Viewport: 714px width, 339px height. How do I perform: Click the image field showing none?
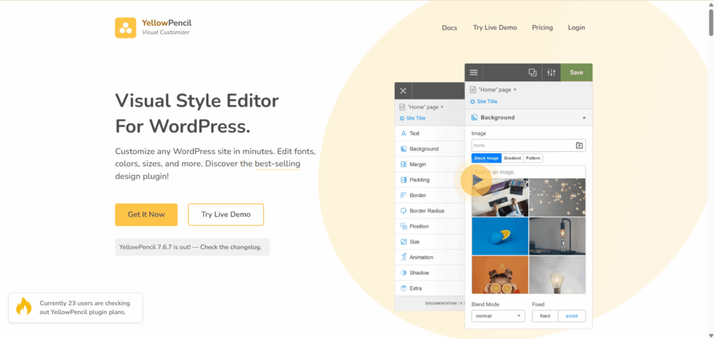[x=529, y=145]
